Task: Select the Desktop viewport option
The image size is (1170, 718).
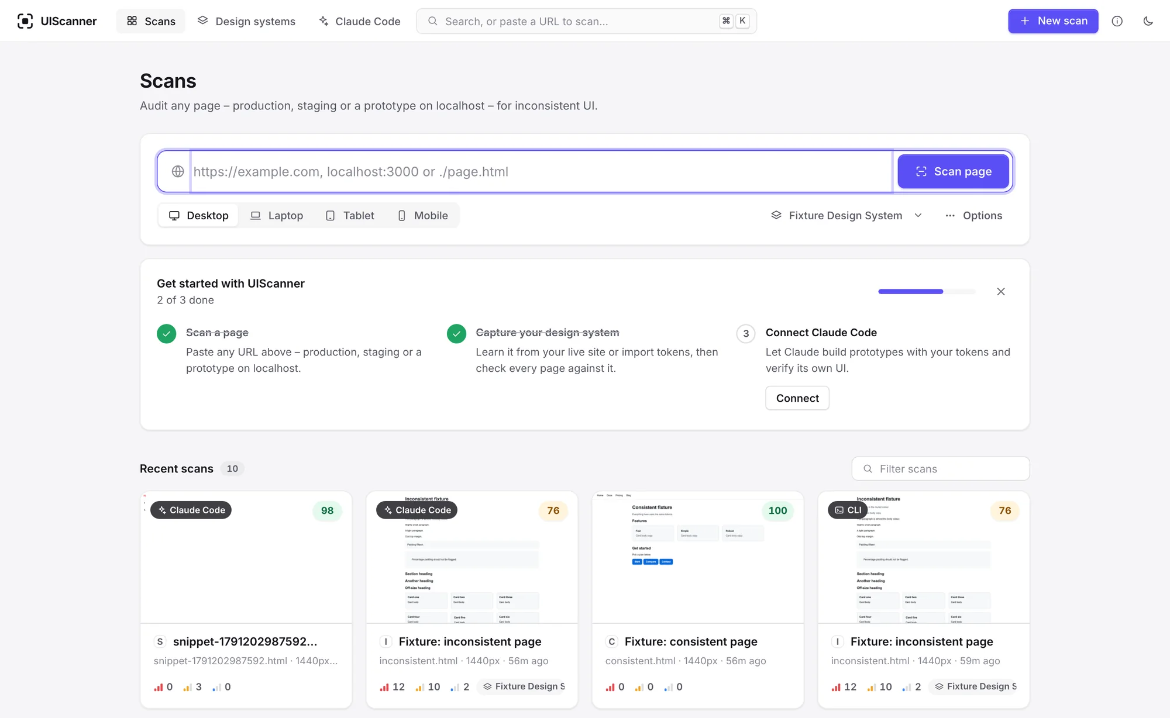Action: (199, 215)
